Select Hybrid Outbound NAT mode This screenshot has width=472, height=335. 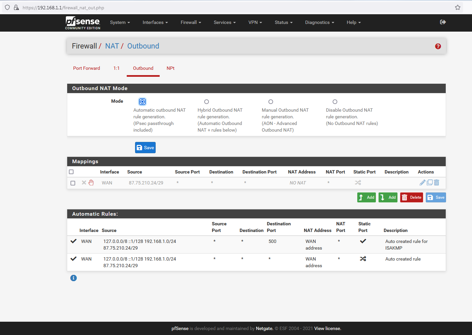click(207, 102)
